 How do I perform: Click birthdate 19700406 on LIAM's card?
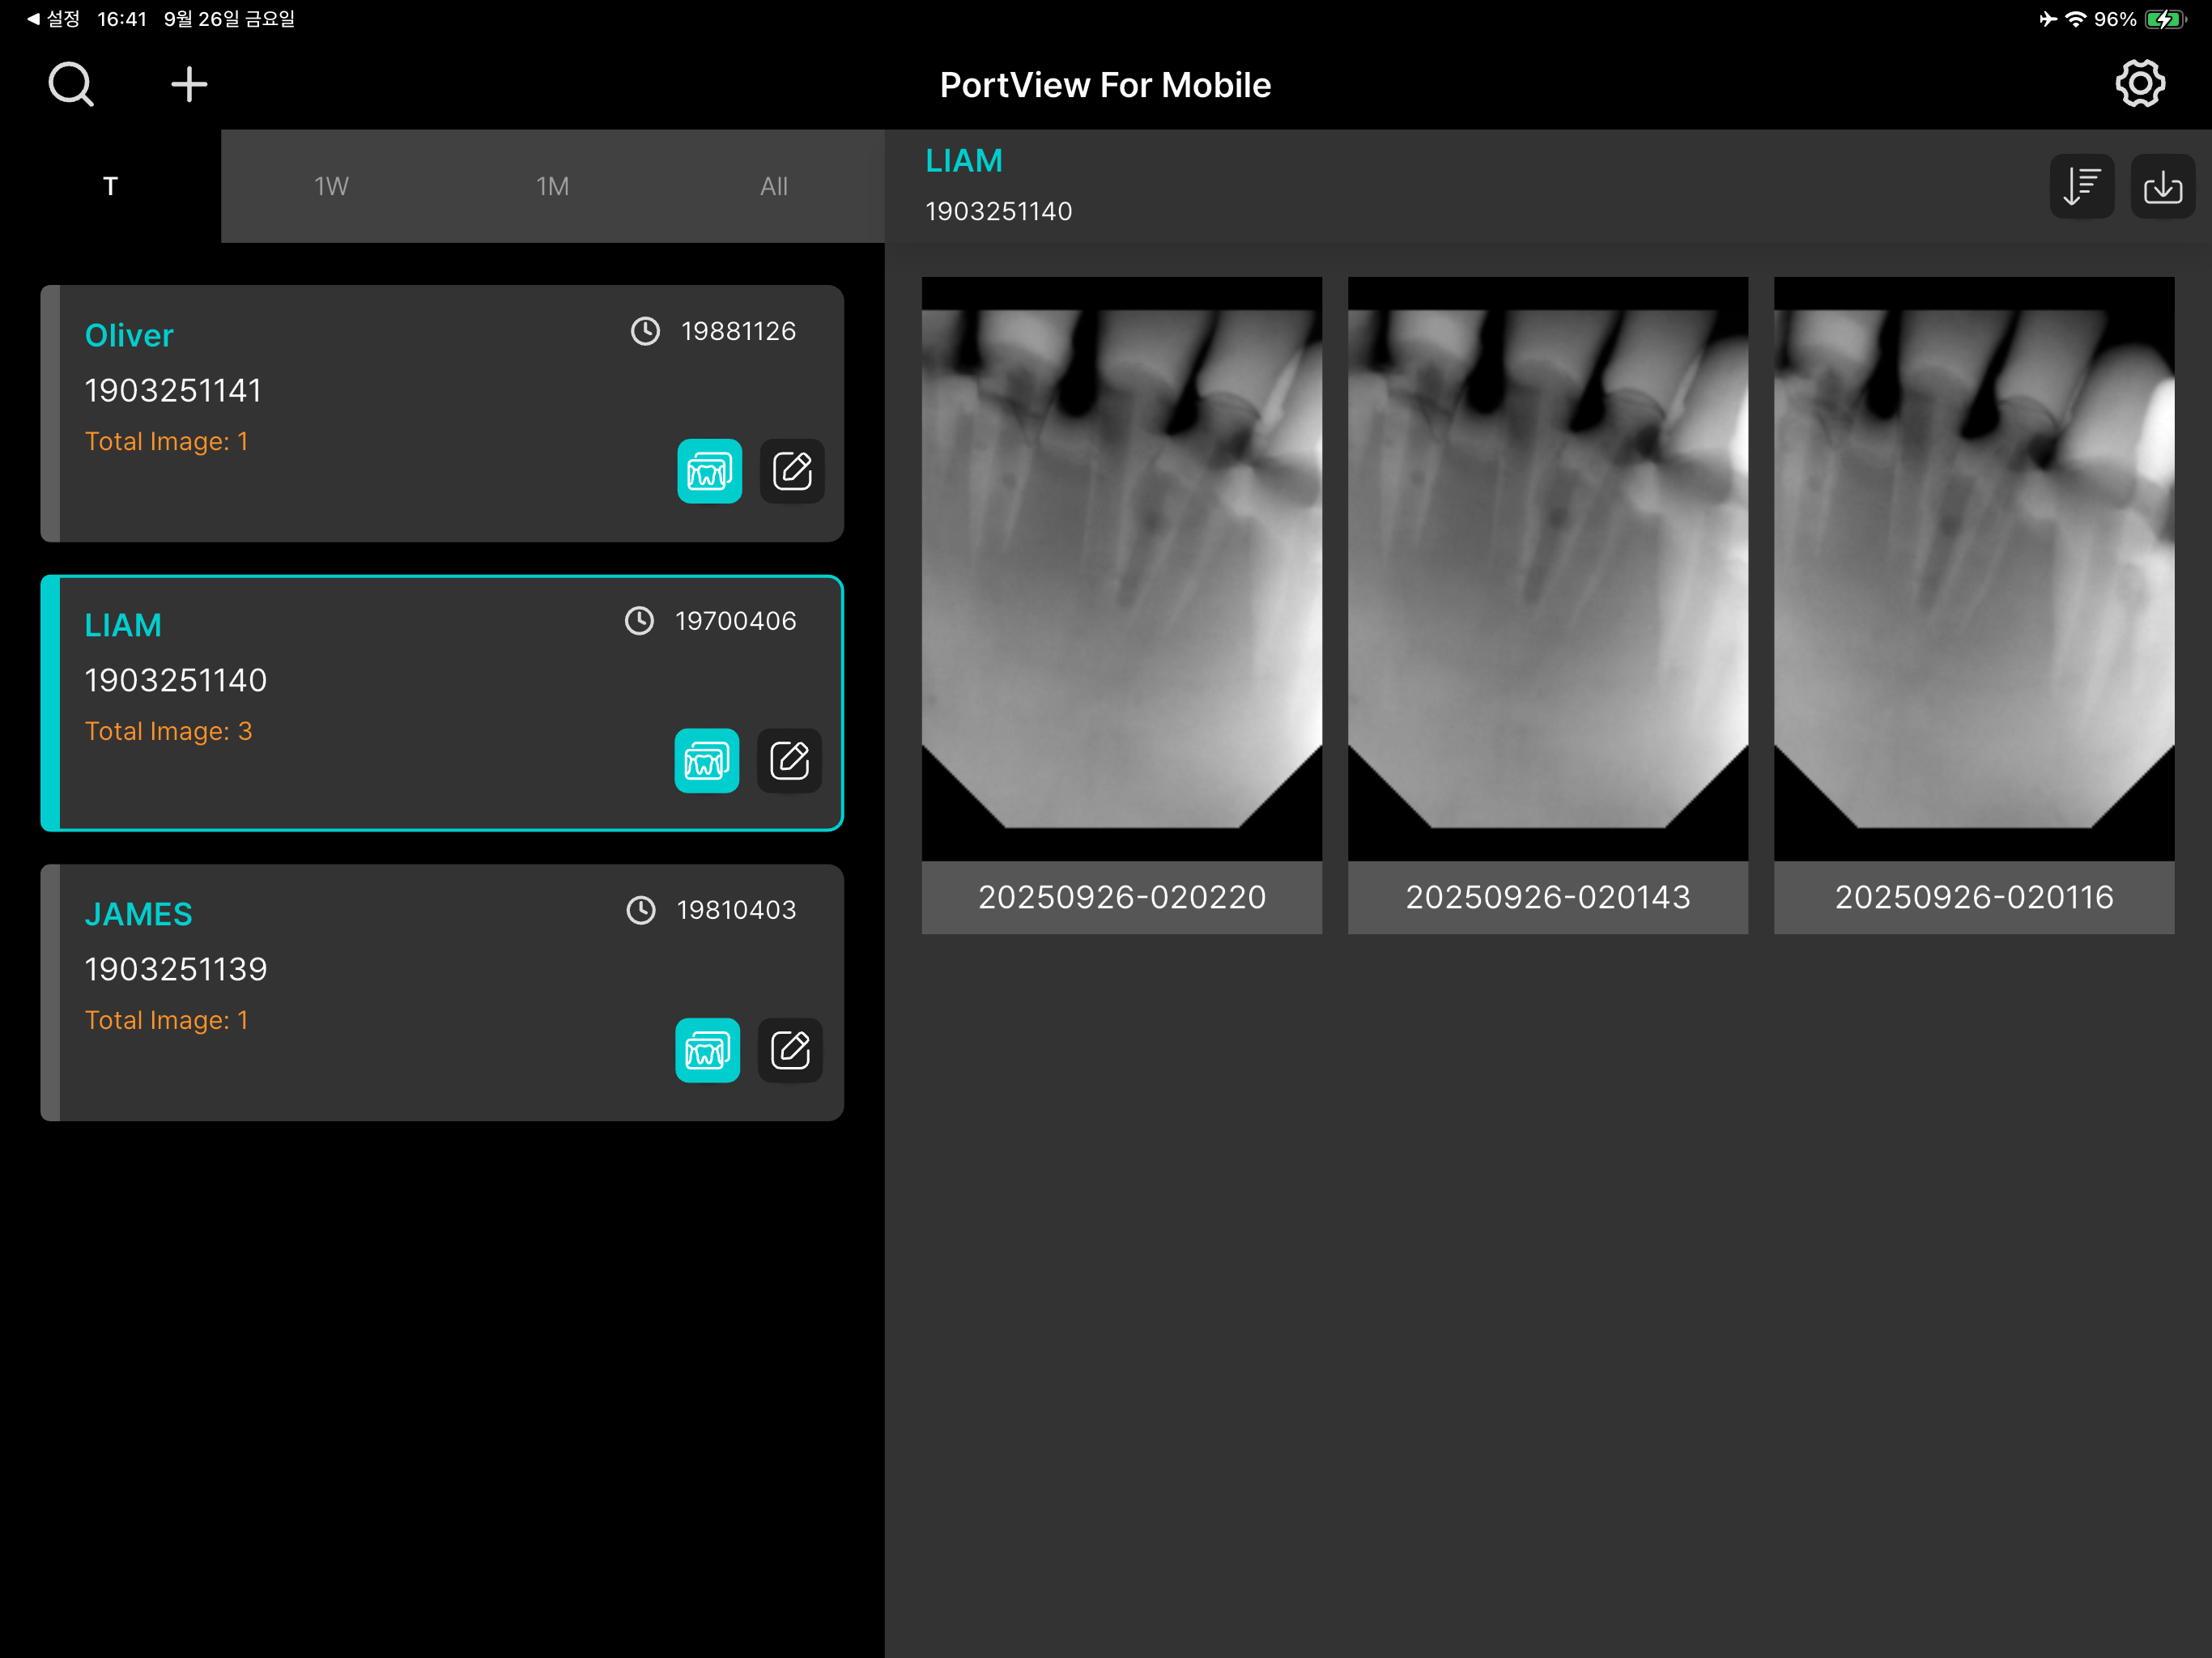pos(735,621)
